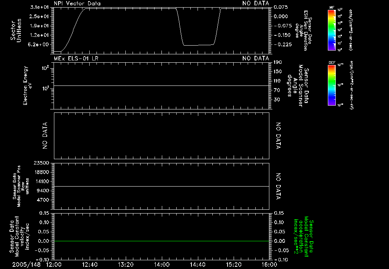Click the 1.9e+01 Sector tick value
Image resolution: width=389 pixels, height=269 pixels.
(40, 26)
